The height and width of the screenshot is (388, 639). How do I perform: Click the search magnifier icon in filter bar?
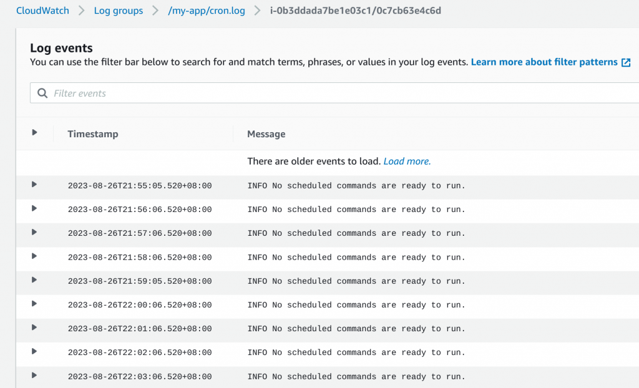(x=42, y=94)
